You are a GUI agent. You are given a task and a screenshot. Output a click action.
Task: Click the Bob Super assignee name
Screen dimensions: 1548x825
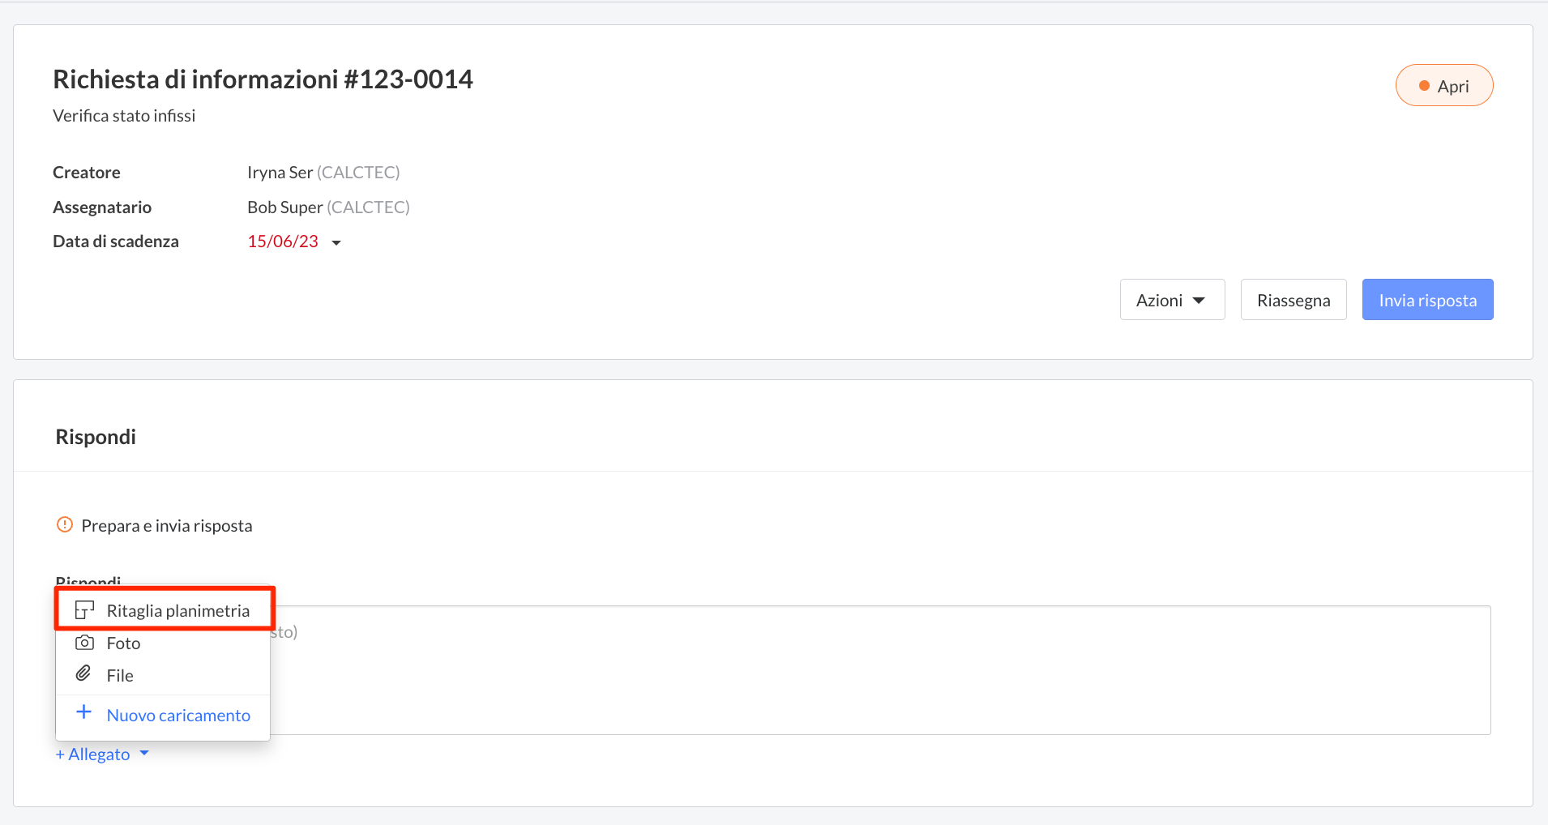click(284, 207)
